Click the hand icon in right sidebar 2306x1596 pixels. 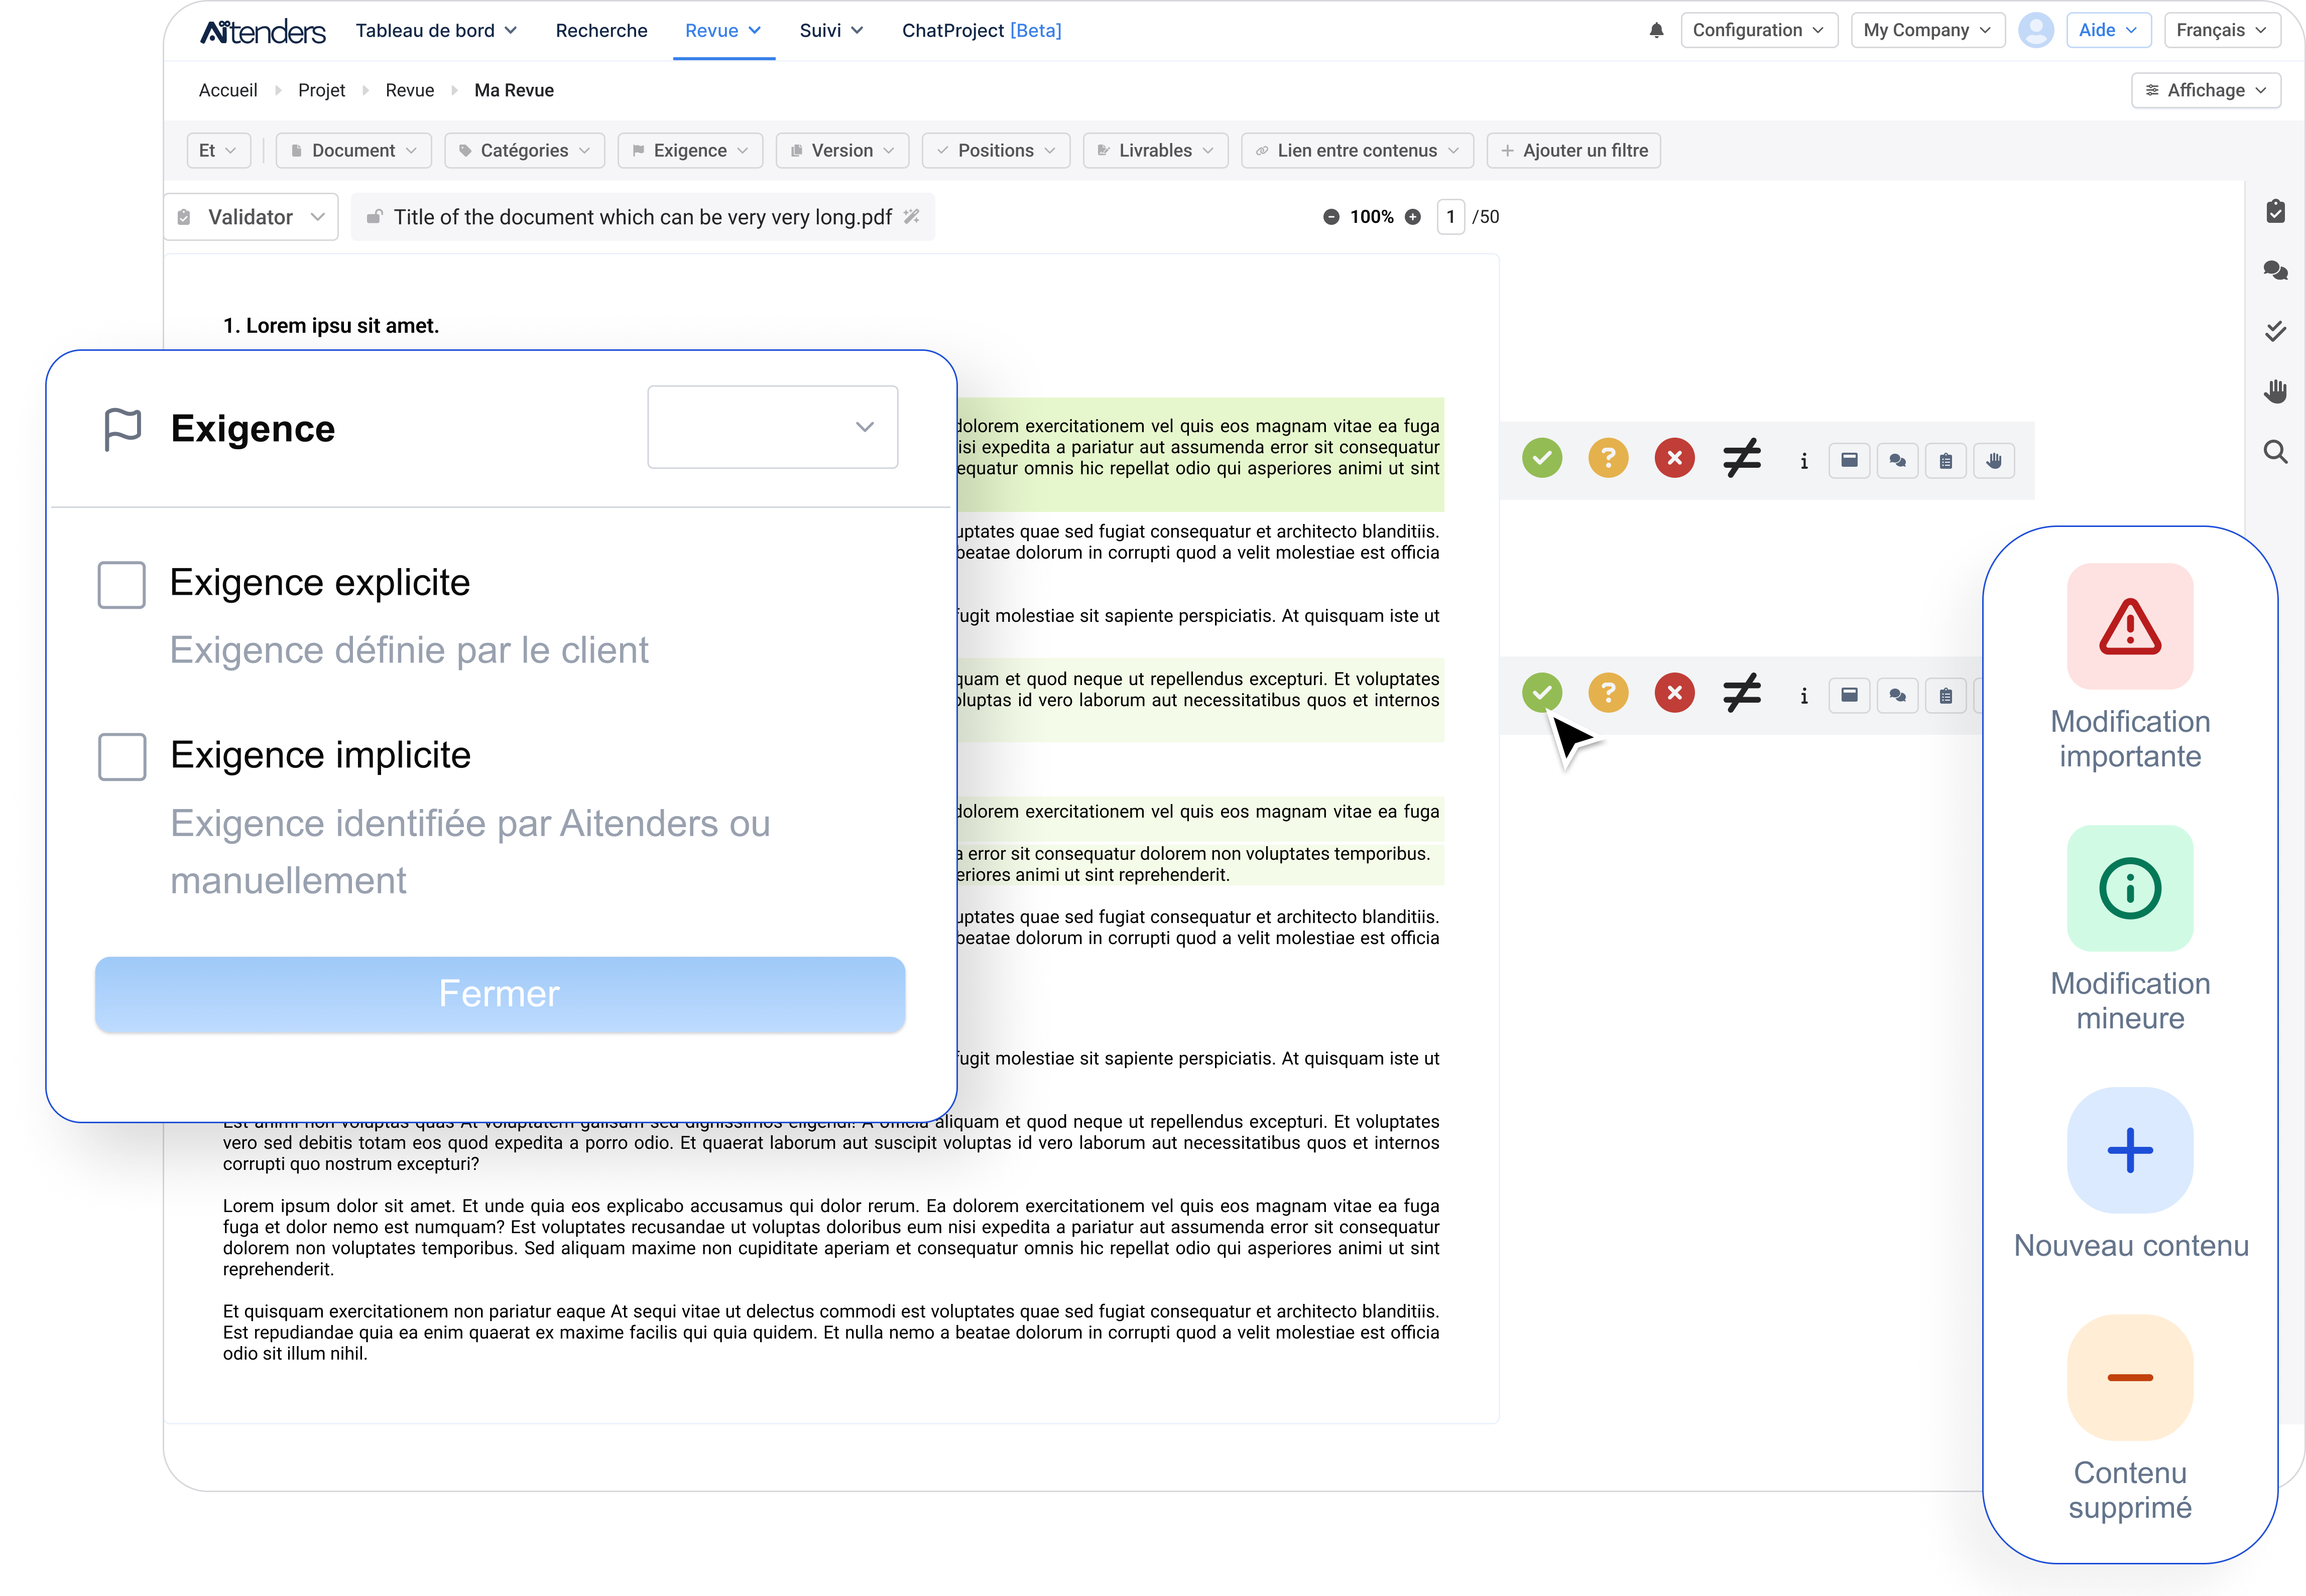2275,391
